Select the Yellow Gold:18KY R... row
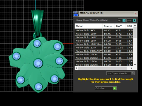 (x=104, y=44)
